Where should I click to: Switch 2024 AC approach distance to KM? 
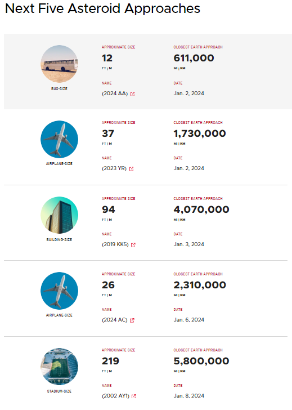coord(183,295)
